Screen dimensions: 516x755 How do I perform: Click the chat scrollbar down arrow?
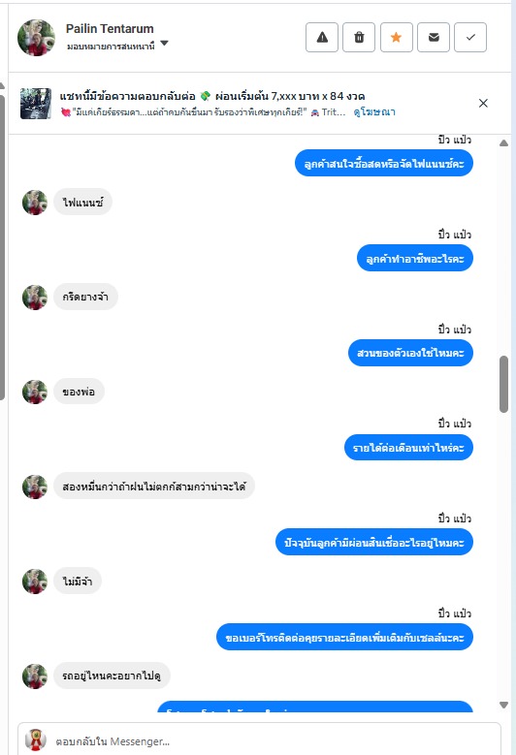point(504,705)
